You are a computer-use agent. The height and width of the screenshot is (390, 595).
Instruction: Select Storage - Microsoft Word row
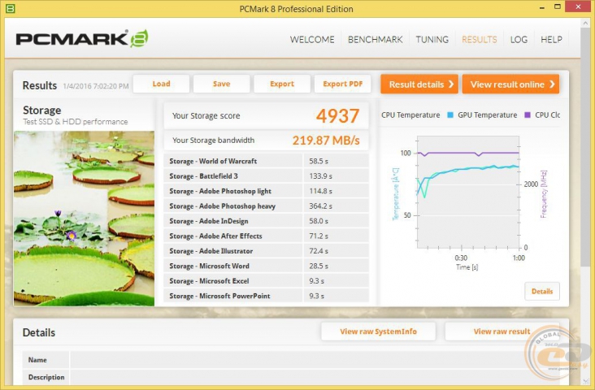[266, 266]
